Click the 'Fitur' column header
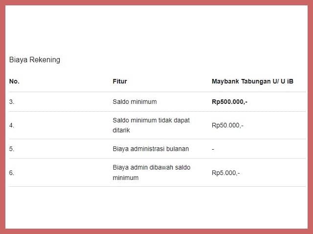 (119, 81)
